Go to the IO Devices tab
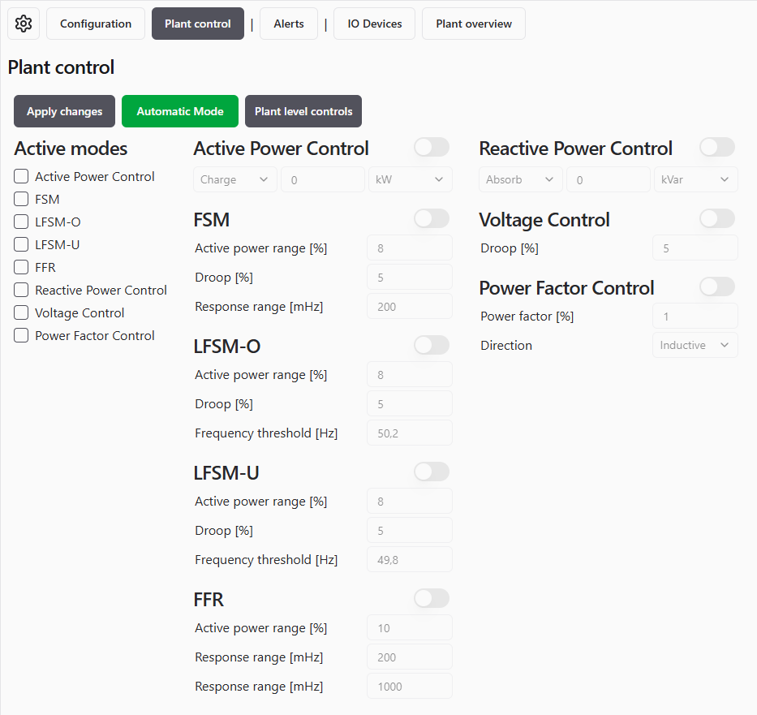Viewport: 757px width, 715px height. click(375, 24)
